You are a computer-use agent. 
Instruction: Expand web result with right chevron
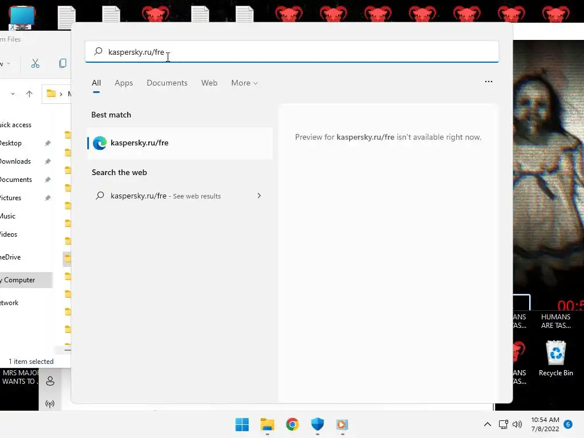[x=259, y=196]
